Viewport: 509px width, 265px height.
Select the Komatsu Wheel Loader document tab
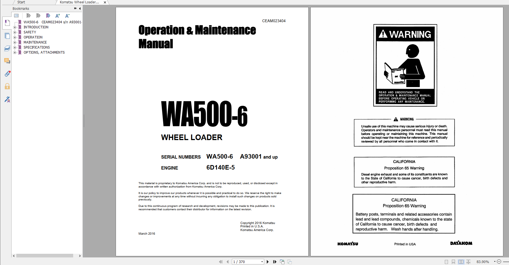79,2
